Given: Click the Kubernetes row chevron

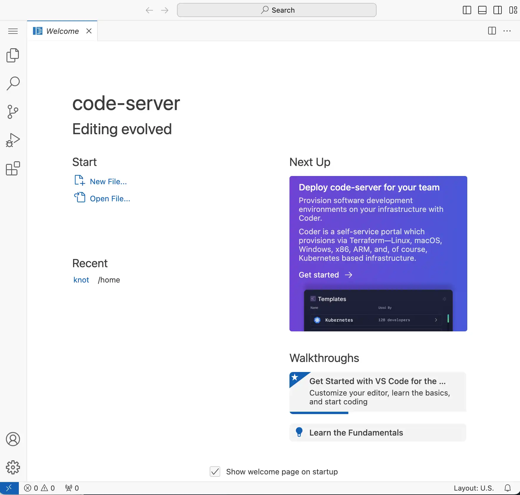Looking at the screenshot, I should 436,320.
